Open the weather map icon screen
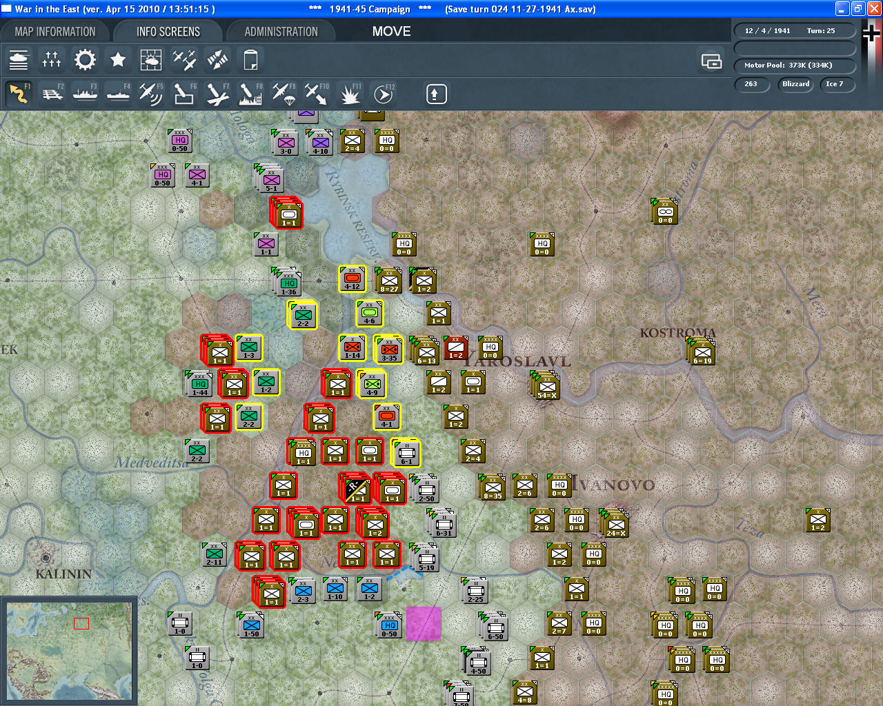Image resolution: width=883 pixels, height=706 pixels. pos(151,60)
